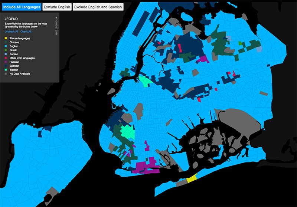The width and height of the screenshot is (297, 207).
Task: Collapse the legend with Hide Legend arrow
Action: coord(56,17)
